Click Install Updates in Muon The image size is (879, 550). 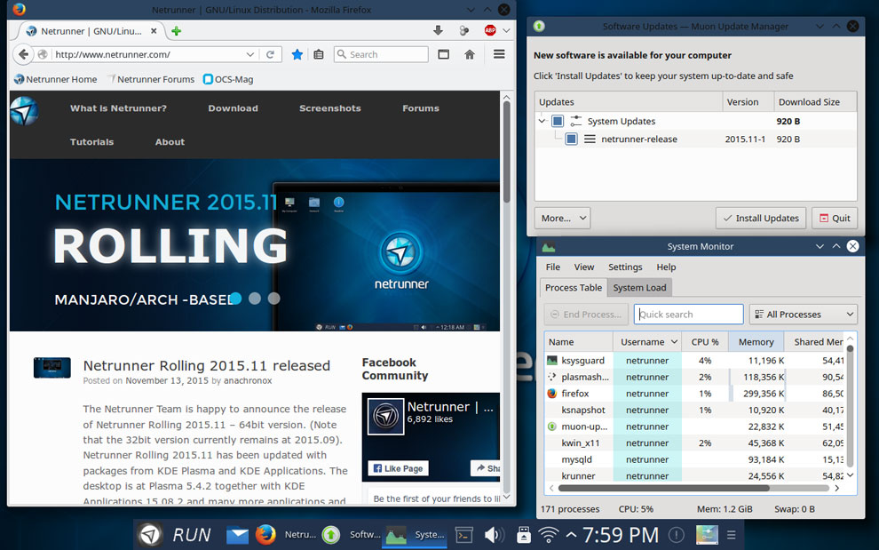click(761, 219)
